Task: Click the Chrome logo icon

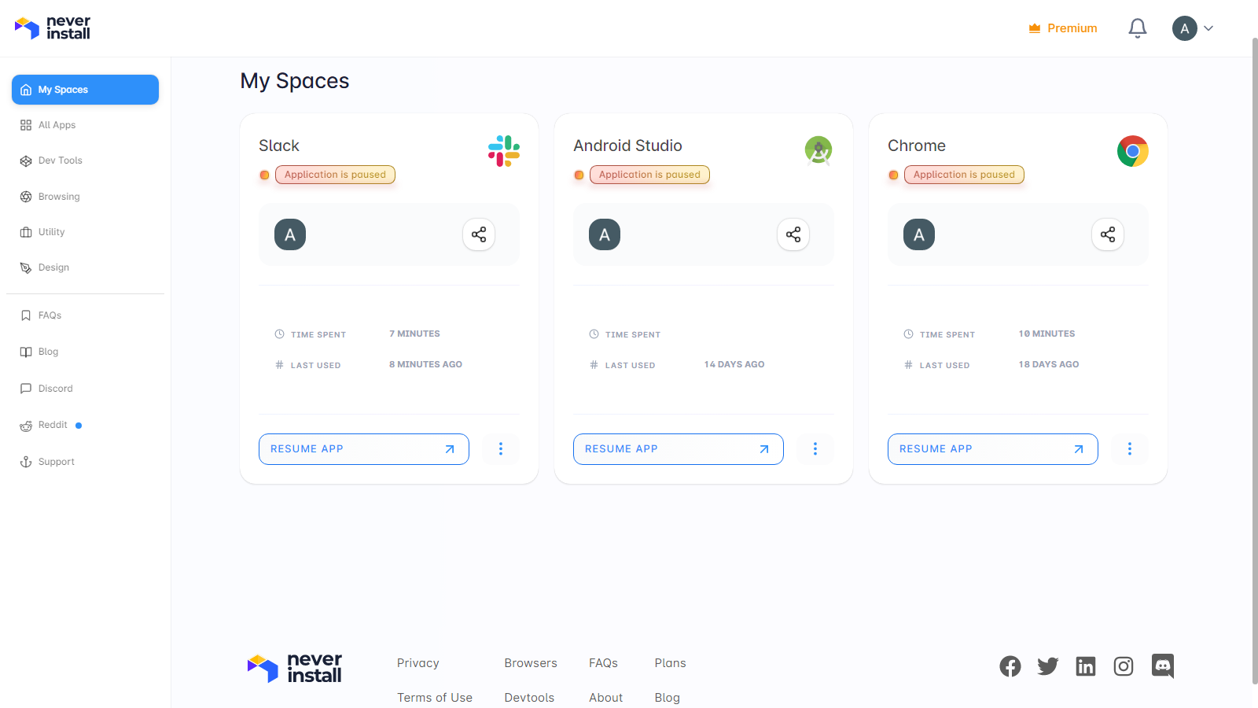Action: click(1133, 151)
